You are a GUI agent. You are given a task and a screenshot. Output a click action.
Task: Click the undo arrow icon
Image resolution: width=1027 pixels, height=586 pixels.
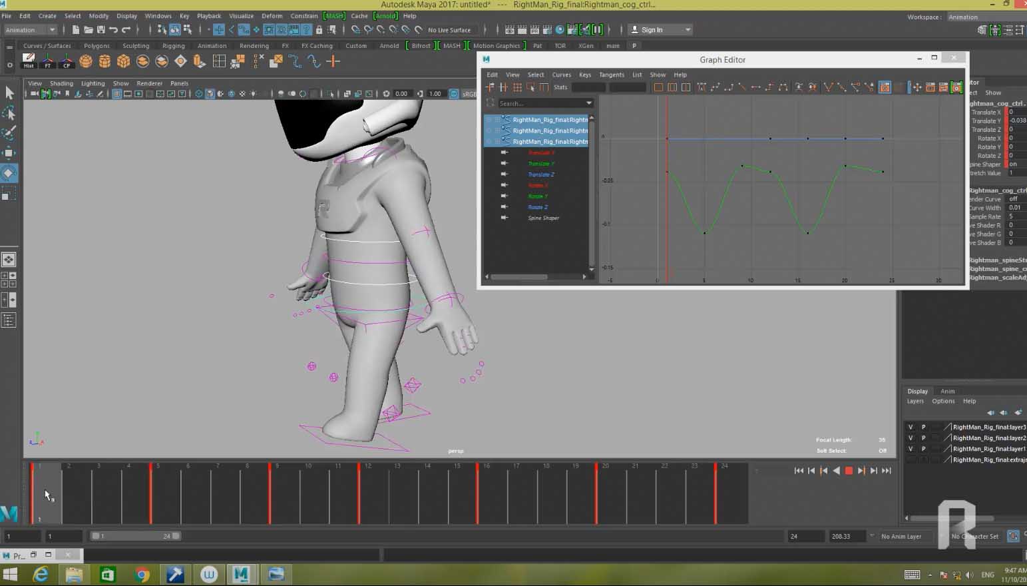point(113,30)
